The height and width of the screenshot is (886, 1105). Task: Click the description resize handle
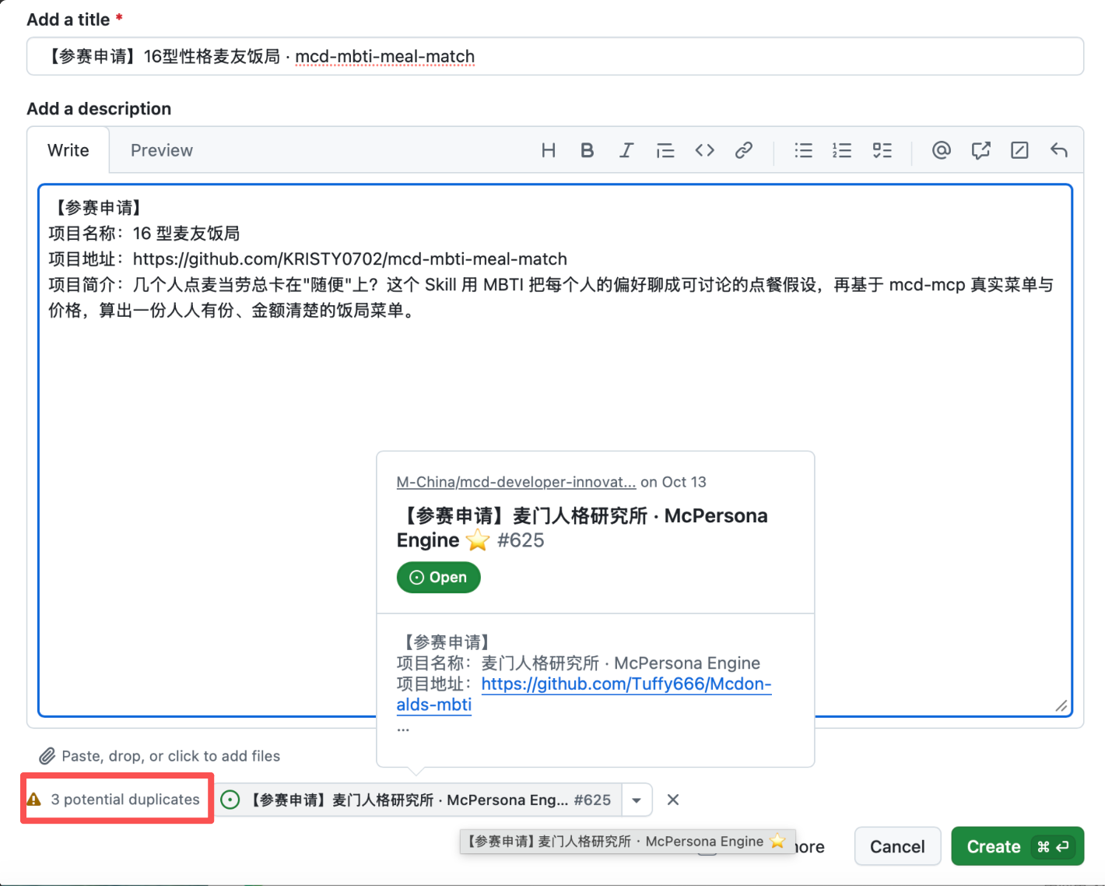1061,705
